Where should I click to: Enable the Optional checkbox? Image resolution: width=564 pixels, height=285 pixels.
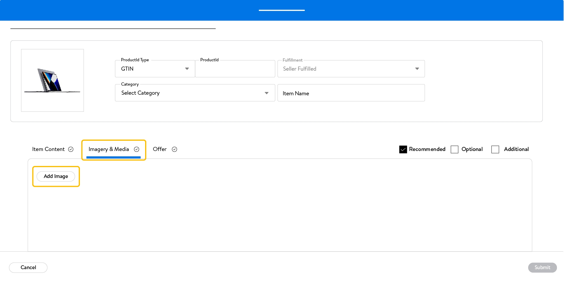pos(454,150)
